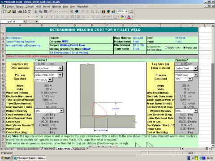
Task: Click the Fill Color bucket swatch
Action: [x=122, y=17]
